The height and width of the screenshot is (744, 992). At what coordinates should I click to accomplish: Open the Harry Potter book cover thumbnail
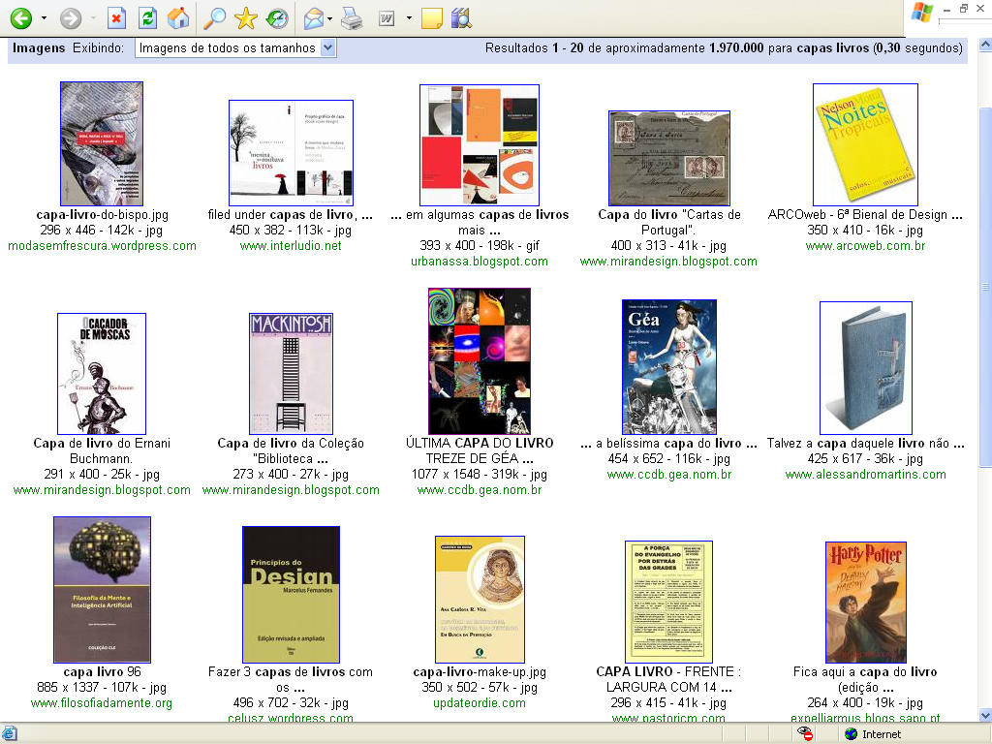click(865, 602)
